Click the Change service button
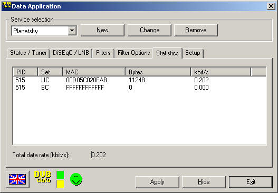278x193 pixels. pos(149,30)
